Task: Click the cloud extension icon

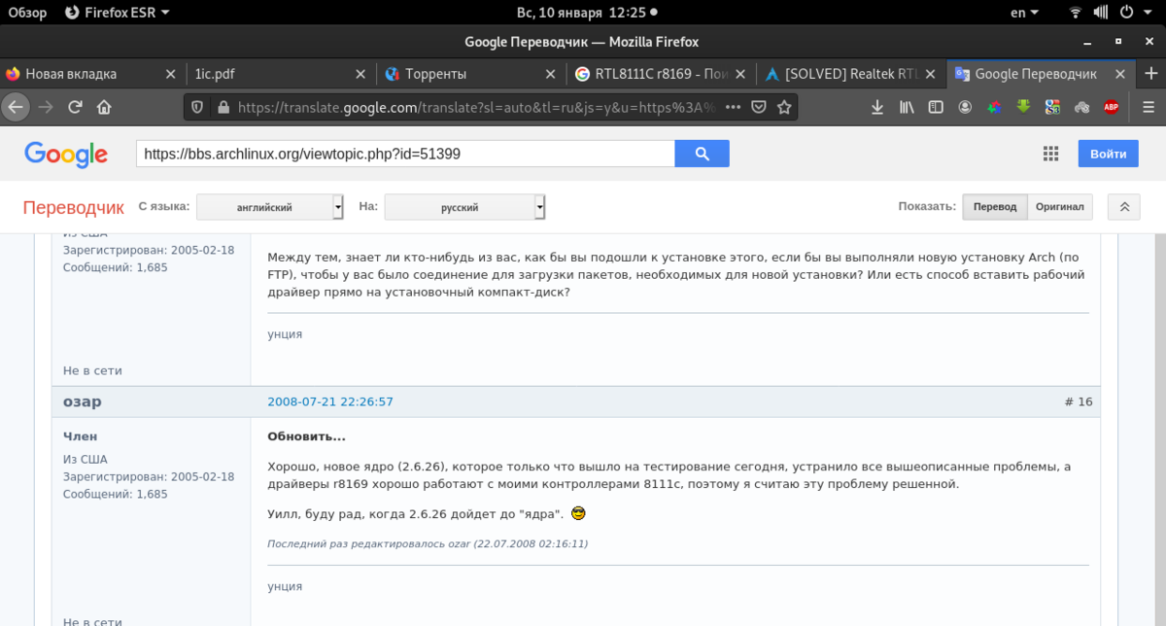Action: (1081, 107)
